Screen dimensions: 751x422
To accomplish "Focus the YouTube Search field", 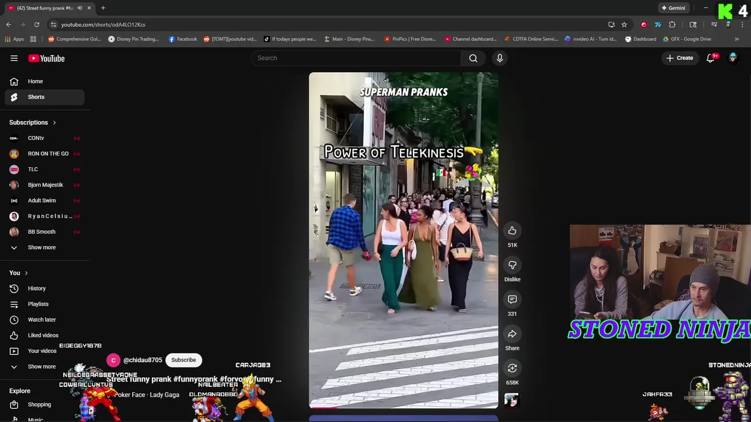I will 356,58.
